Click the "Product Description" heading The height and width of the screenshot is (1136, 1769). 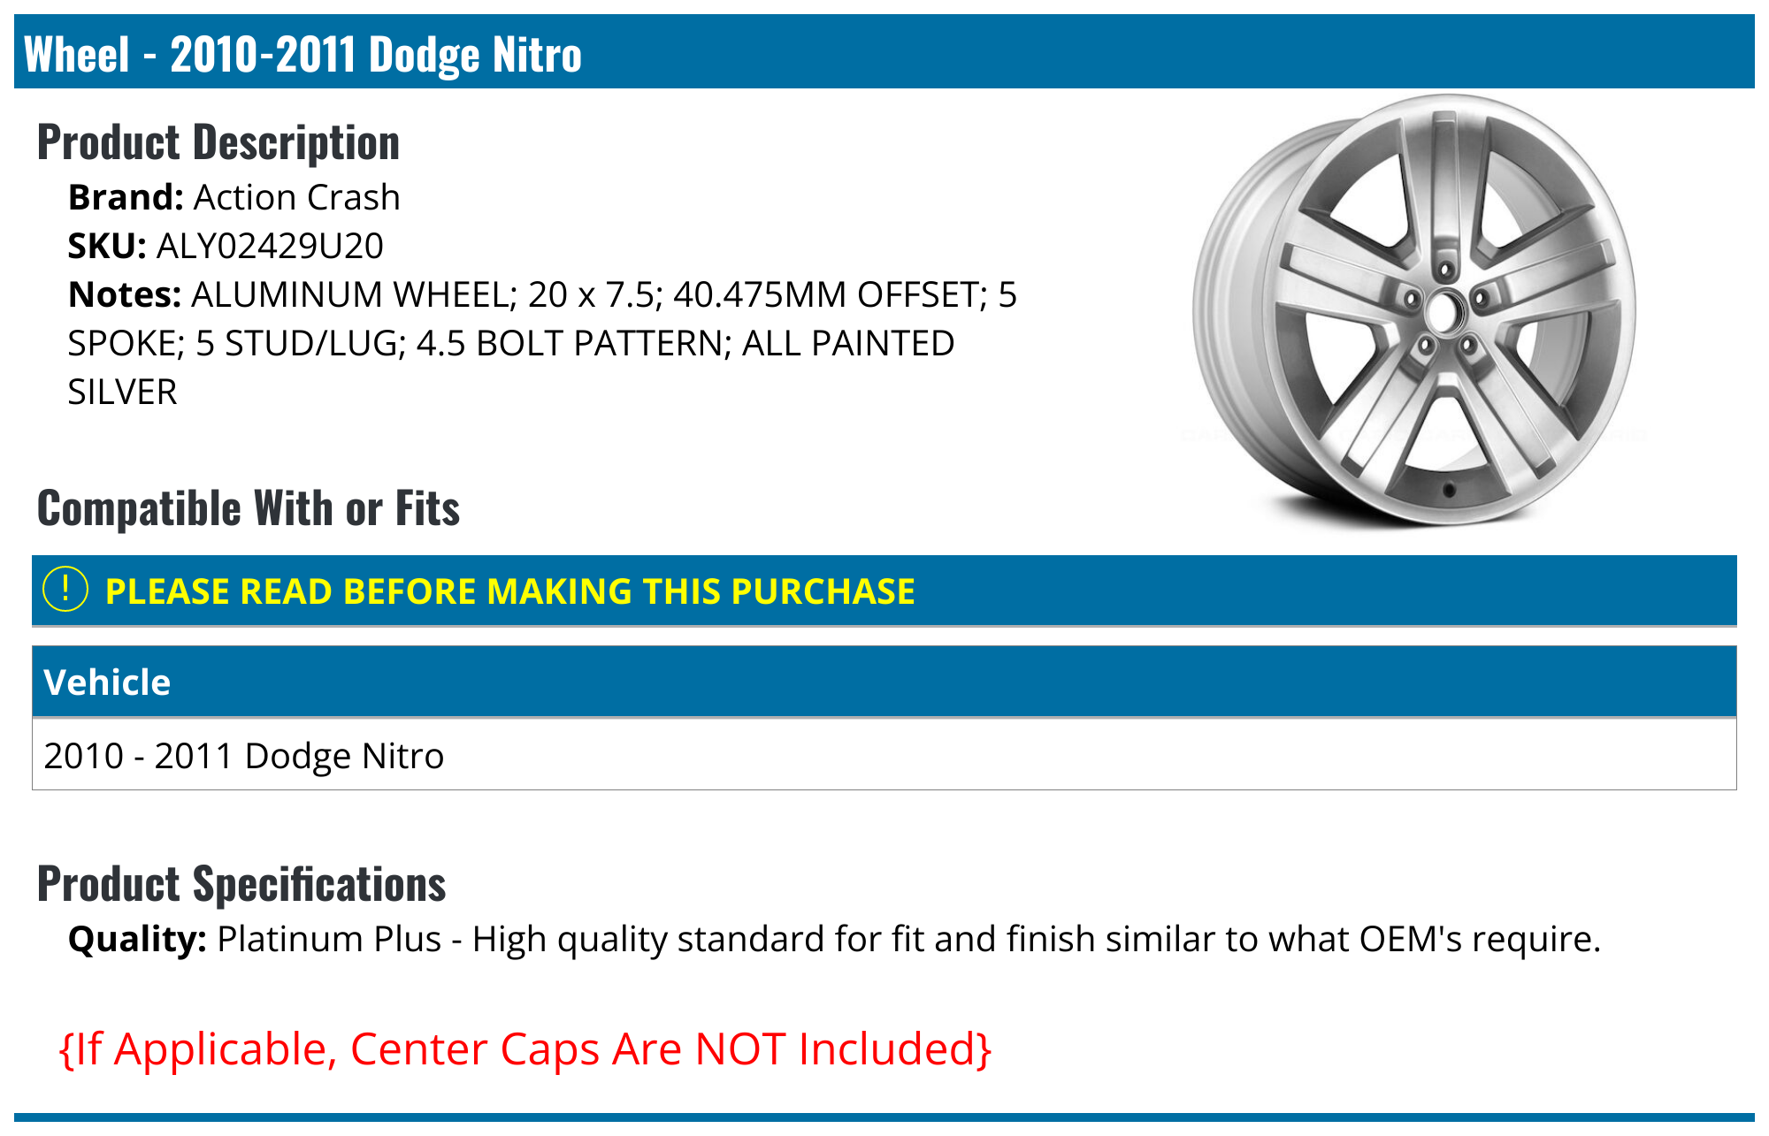tap(218, 142)
